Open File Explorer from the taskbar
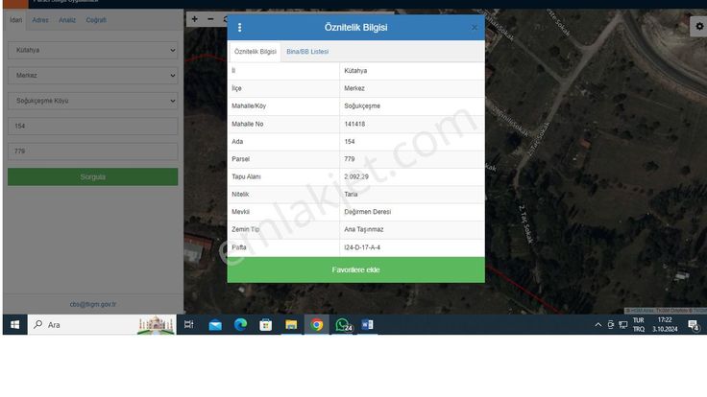Viewport: 707px width, 397px height. [291, 324]
